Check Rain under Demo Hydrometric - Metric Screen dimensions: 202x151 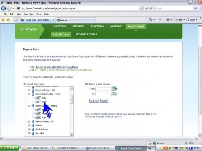click(x=40, y=102)
